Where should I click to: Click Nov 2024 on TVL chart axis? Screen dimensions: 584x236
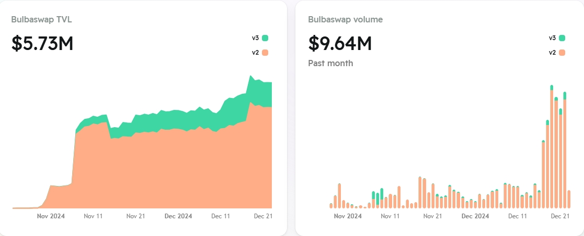51,216
